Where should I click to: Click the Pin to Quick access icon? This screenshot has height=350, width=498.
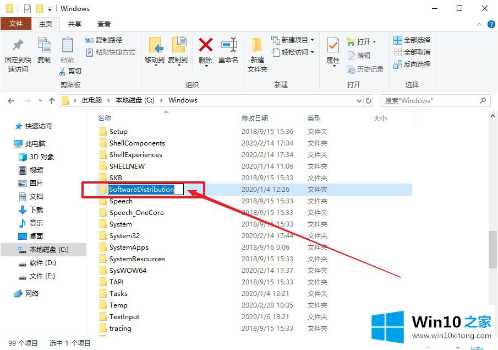[18, 45]
